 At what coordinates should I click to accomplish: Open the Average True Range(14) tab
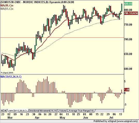81,111
